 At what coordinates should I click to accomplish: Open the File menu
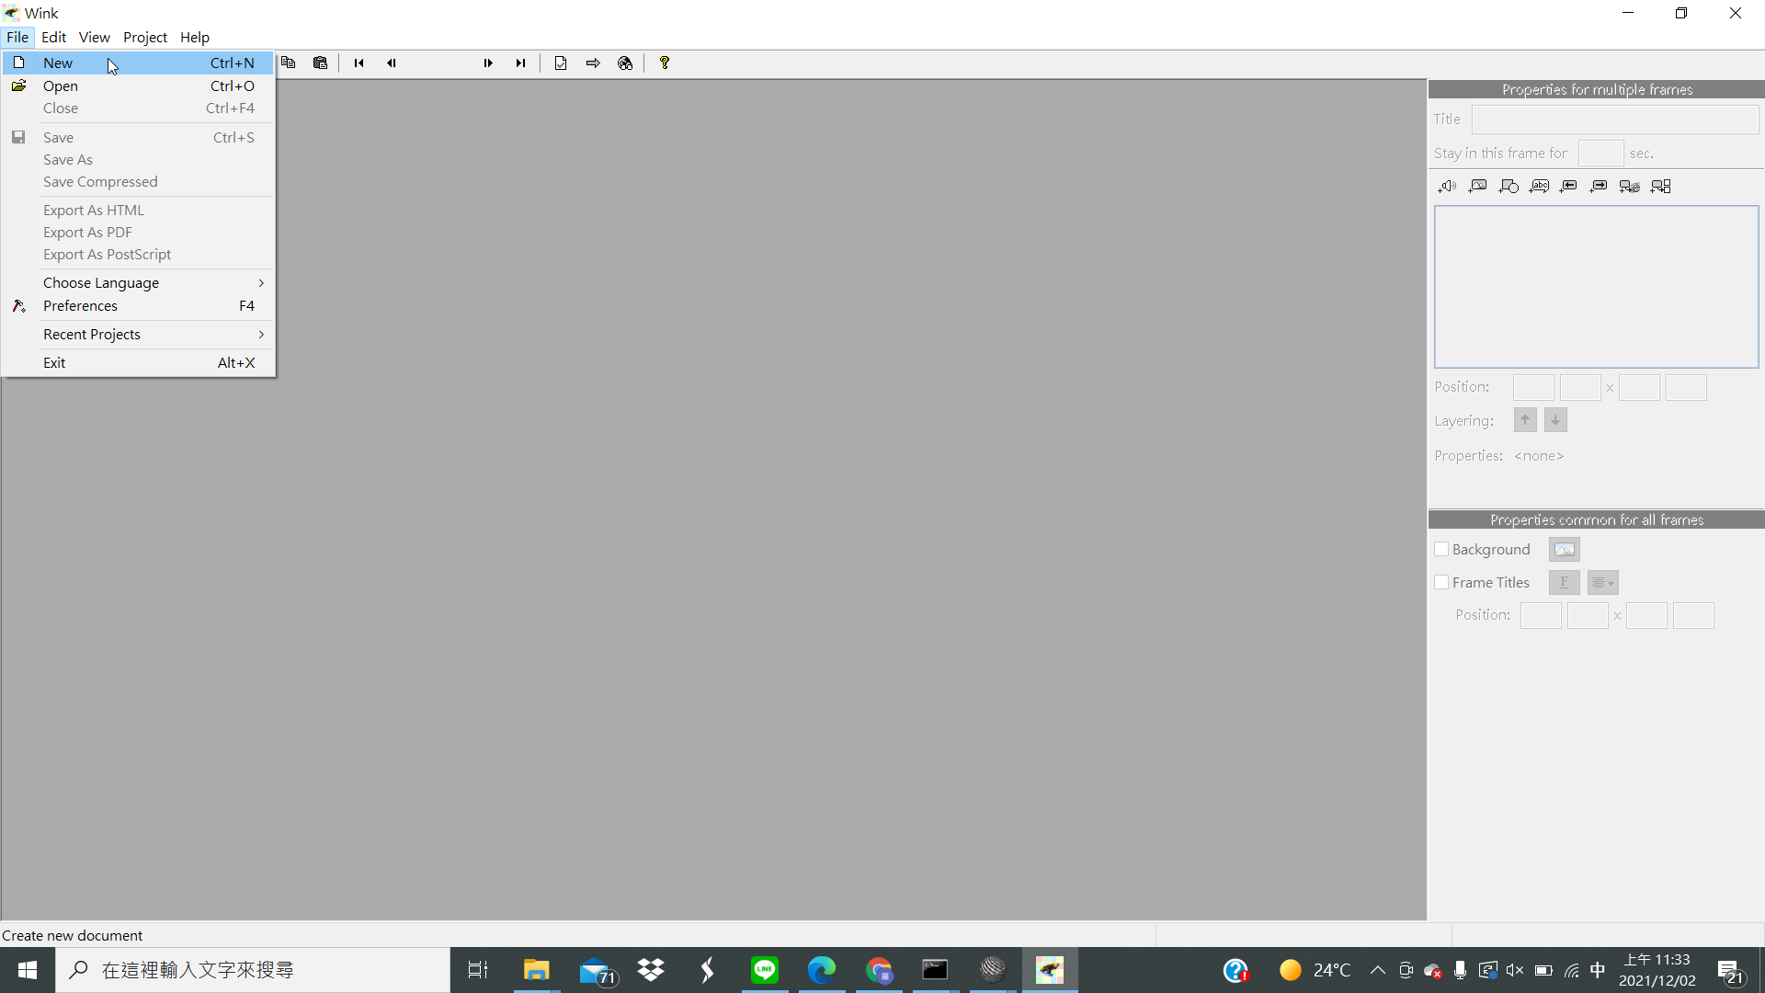[17, 37]
